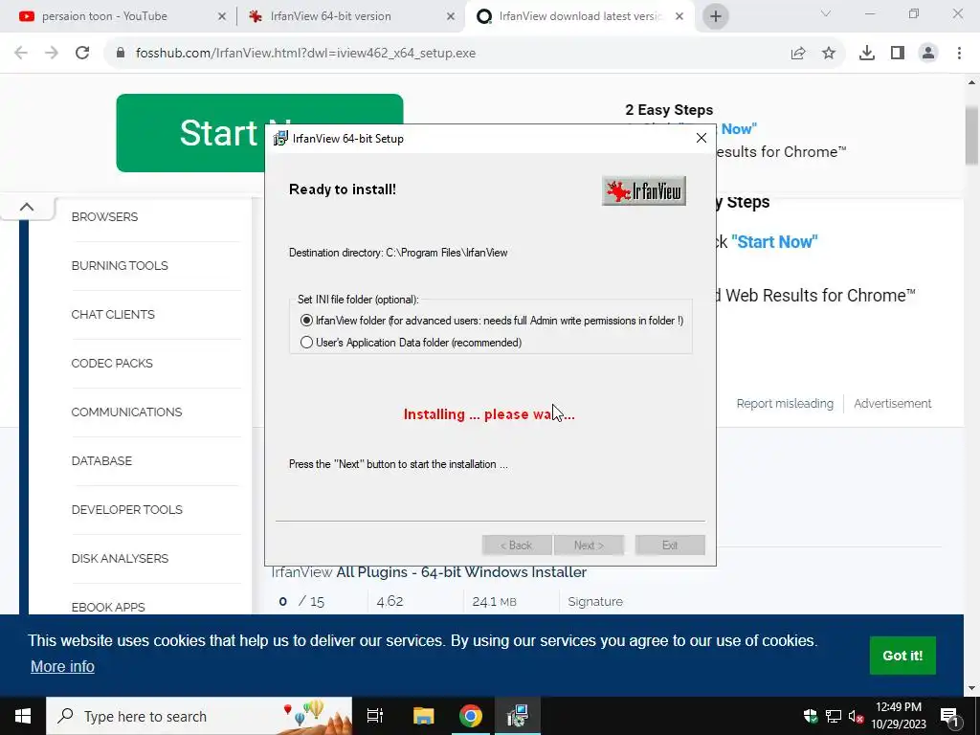Click the IrfanView logo in Setup
The image size is (980, 735).
tap(644, 190)
